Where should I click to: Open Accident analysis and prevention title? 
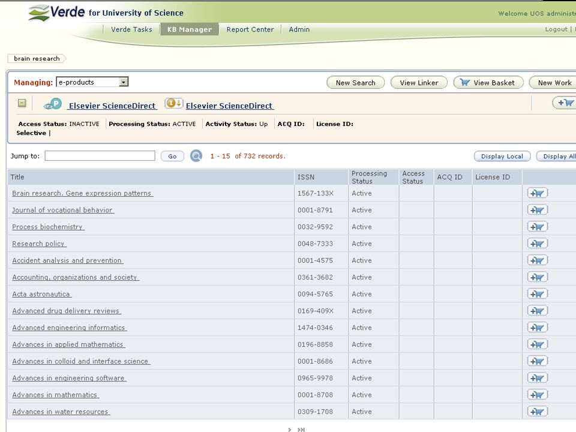(67, 260)
